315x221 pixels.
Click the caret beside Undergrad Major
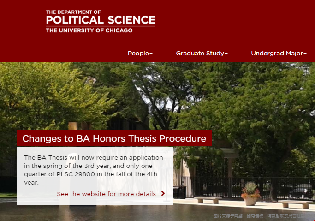[x=305, y=54]
